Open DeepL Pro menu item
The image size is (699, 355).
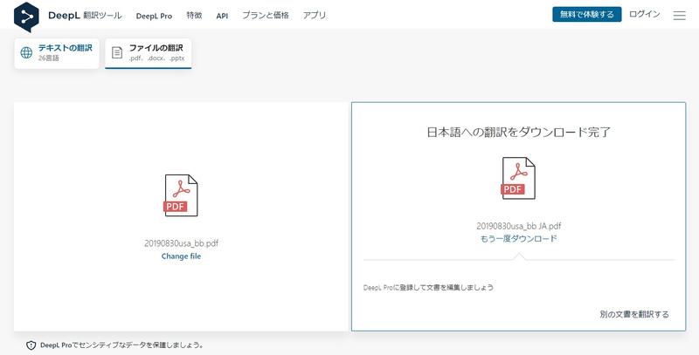(x=154, y=16)
